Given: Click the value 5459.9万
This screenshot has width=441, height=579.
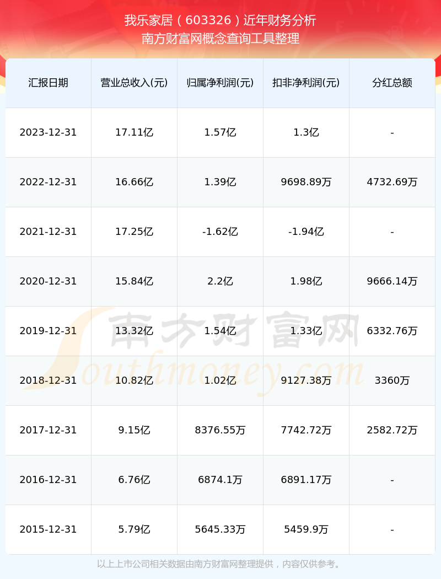Looking at the screenshot, I should pos(306,529).
